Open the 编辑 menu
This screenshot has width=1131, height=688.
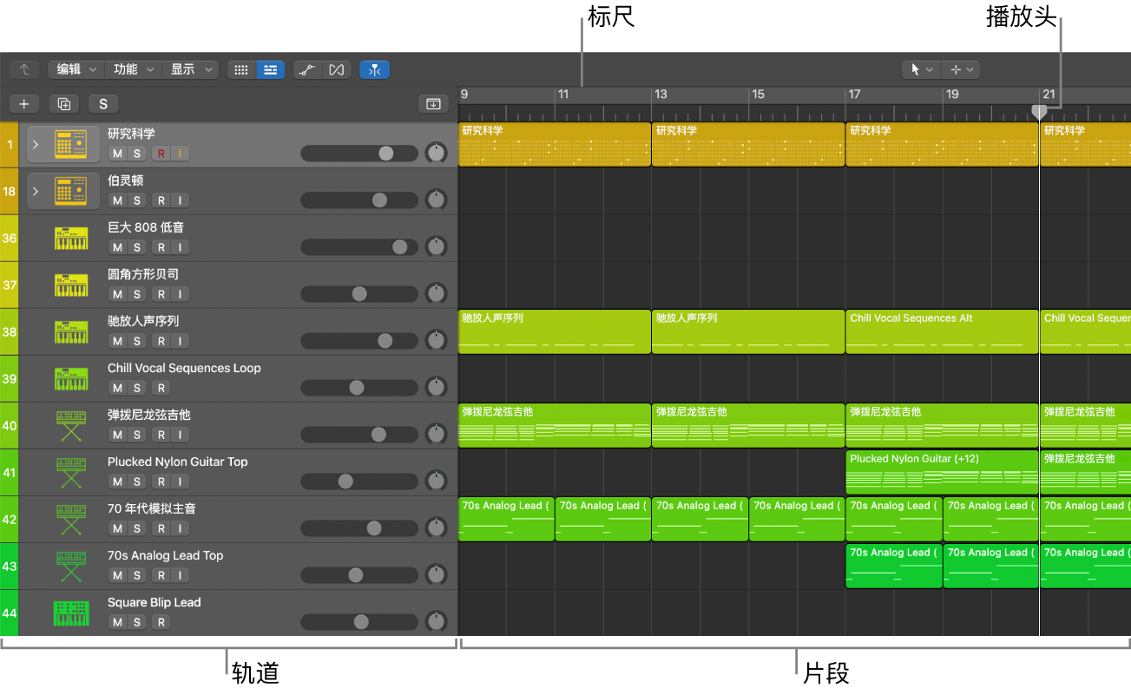tap(76, 70)
